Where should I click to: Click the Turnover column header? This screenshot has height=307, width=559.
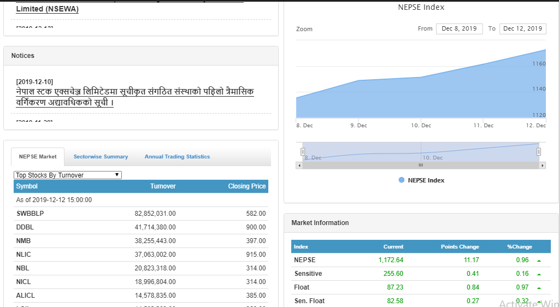(x=163, y=186)
